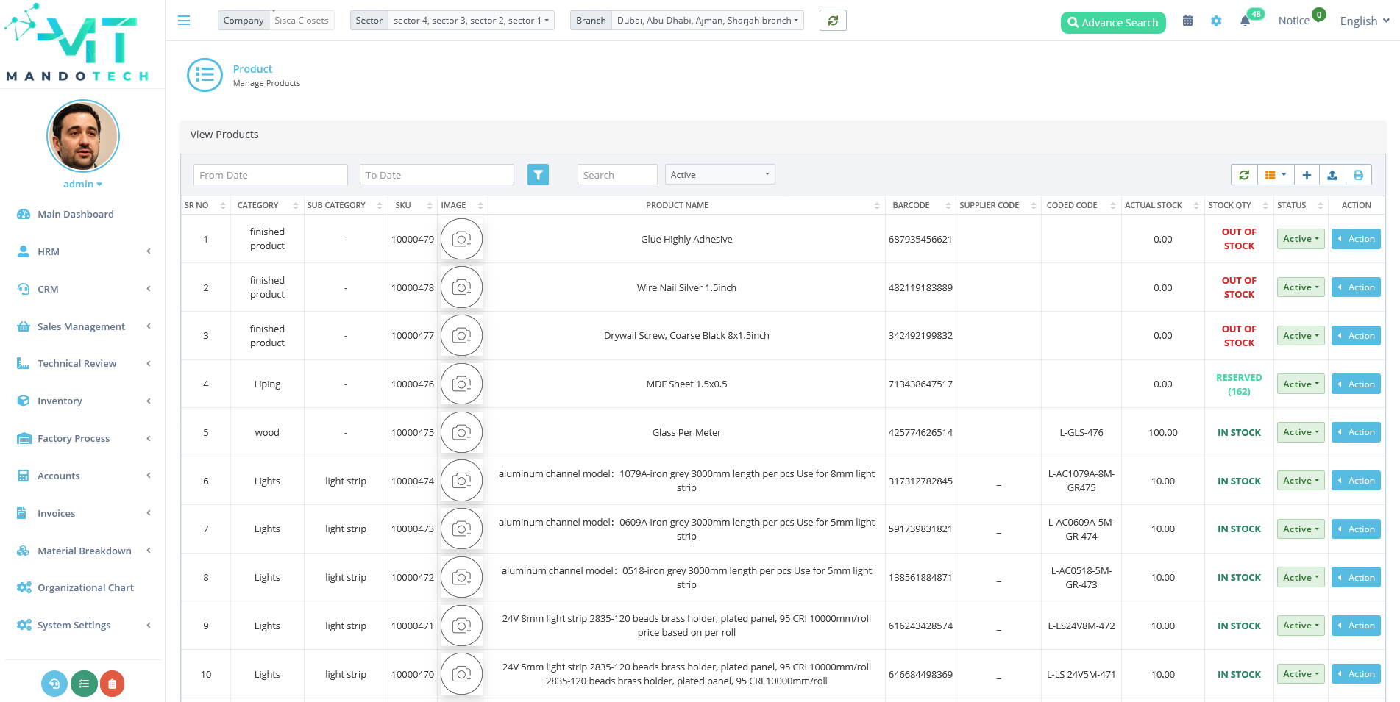Click the hamburger menu icon to collapse sidebar
Screen dimensions: 1400x702
pyautogui.click(x=183, y=21)
